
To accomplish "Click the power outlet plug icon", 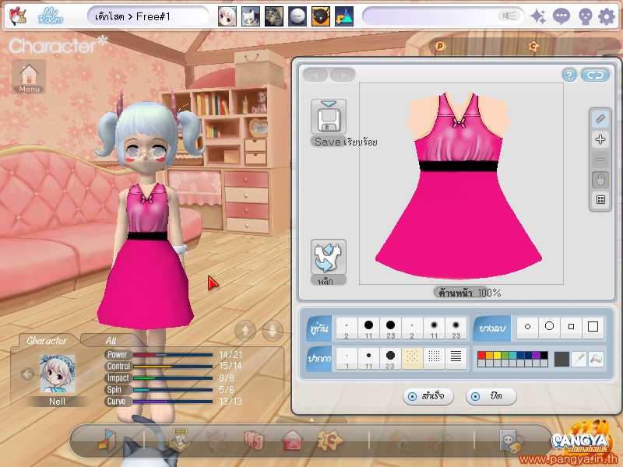I will pos(511,441).
